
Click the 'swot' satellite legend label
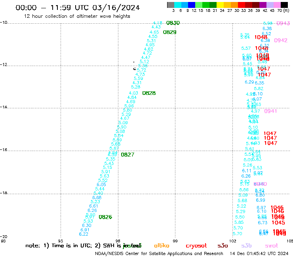[x=272, y=246]
